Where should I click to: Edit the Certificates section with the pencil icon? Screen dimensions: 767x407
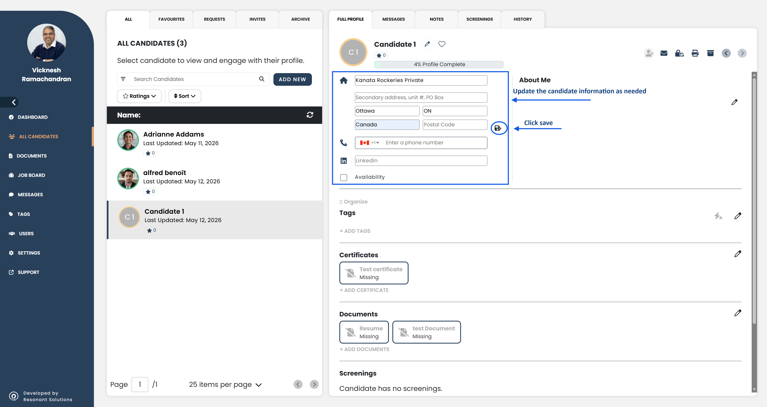point(737,254)
